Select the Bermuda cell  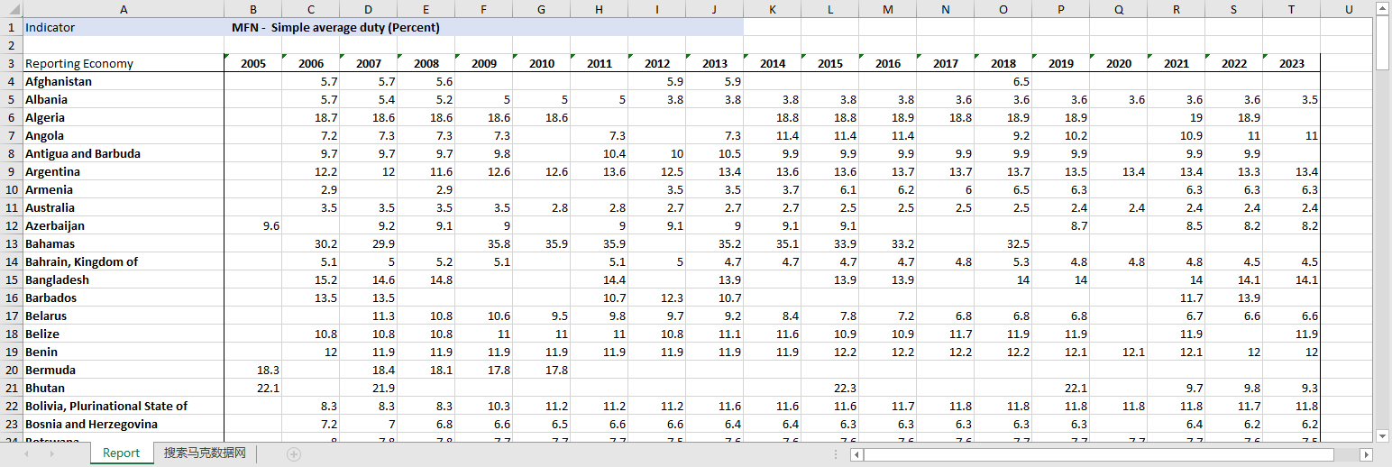pos(123,370)
